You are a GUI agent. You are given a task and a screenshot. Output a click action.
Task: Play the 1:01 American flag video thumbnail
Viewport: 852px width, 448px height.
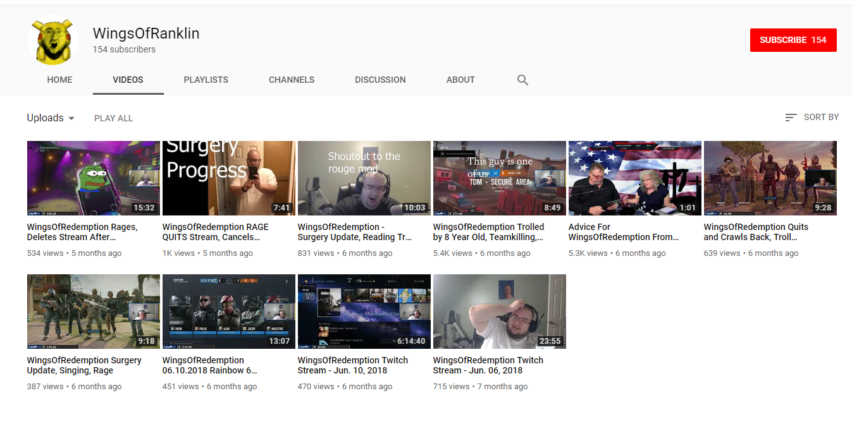pos(635,178)
